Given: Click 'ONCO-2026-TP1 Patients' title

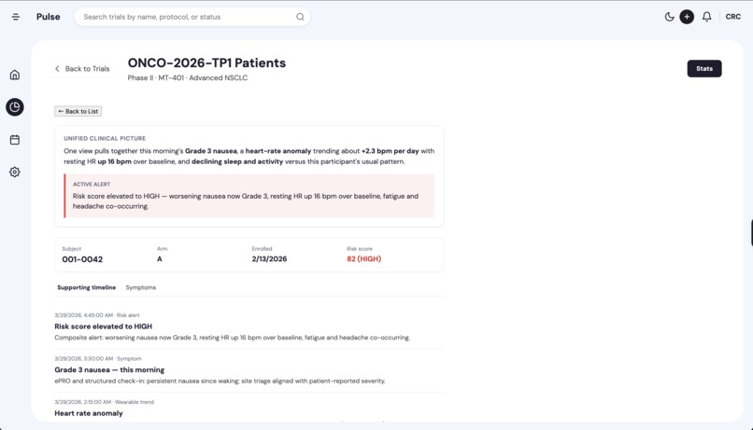Looking at the screenshot, I should [x=206, y=63].
